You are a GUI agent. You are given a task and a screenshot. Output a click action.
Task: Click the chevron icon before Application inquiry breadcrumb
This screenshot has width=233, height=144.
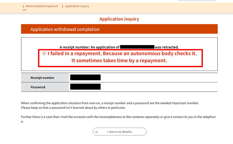[x=62, y=6]
